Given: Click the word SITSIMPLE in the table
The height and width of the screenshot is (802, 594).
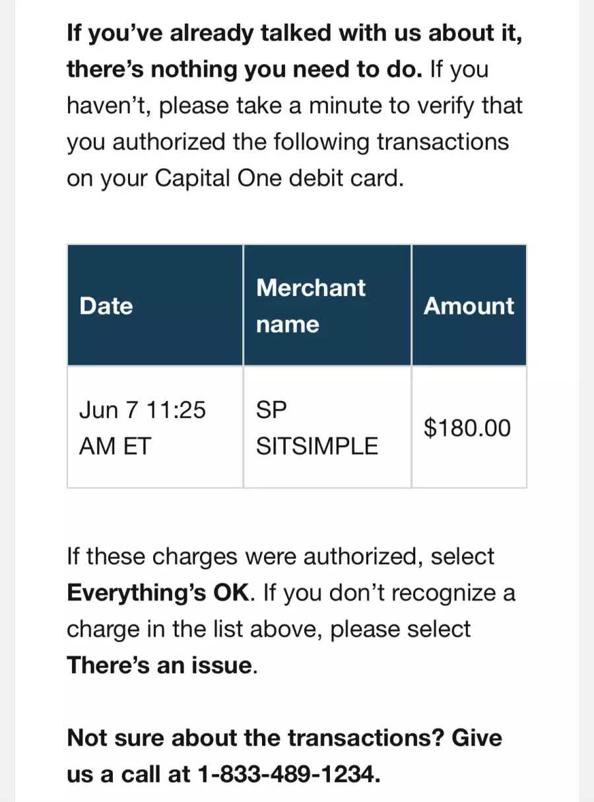Looking at the screenshot, I should click(317, 447).
